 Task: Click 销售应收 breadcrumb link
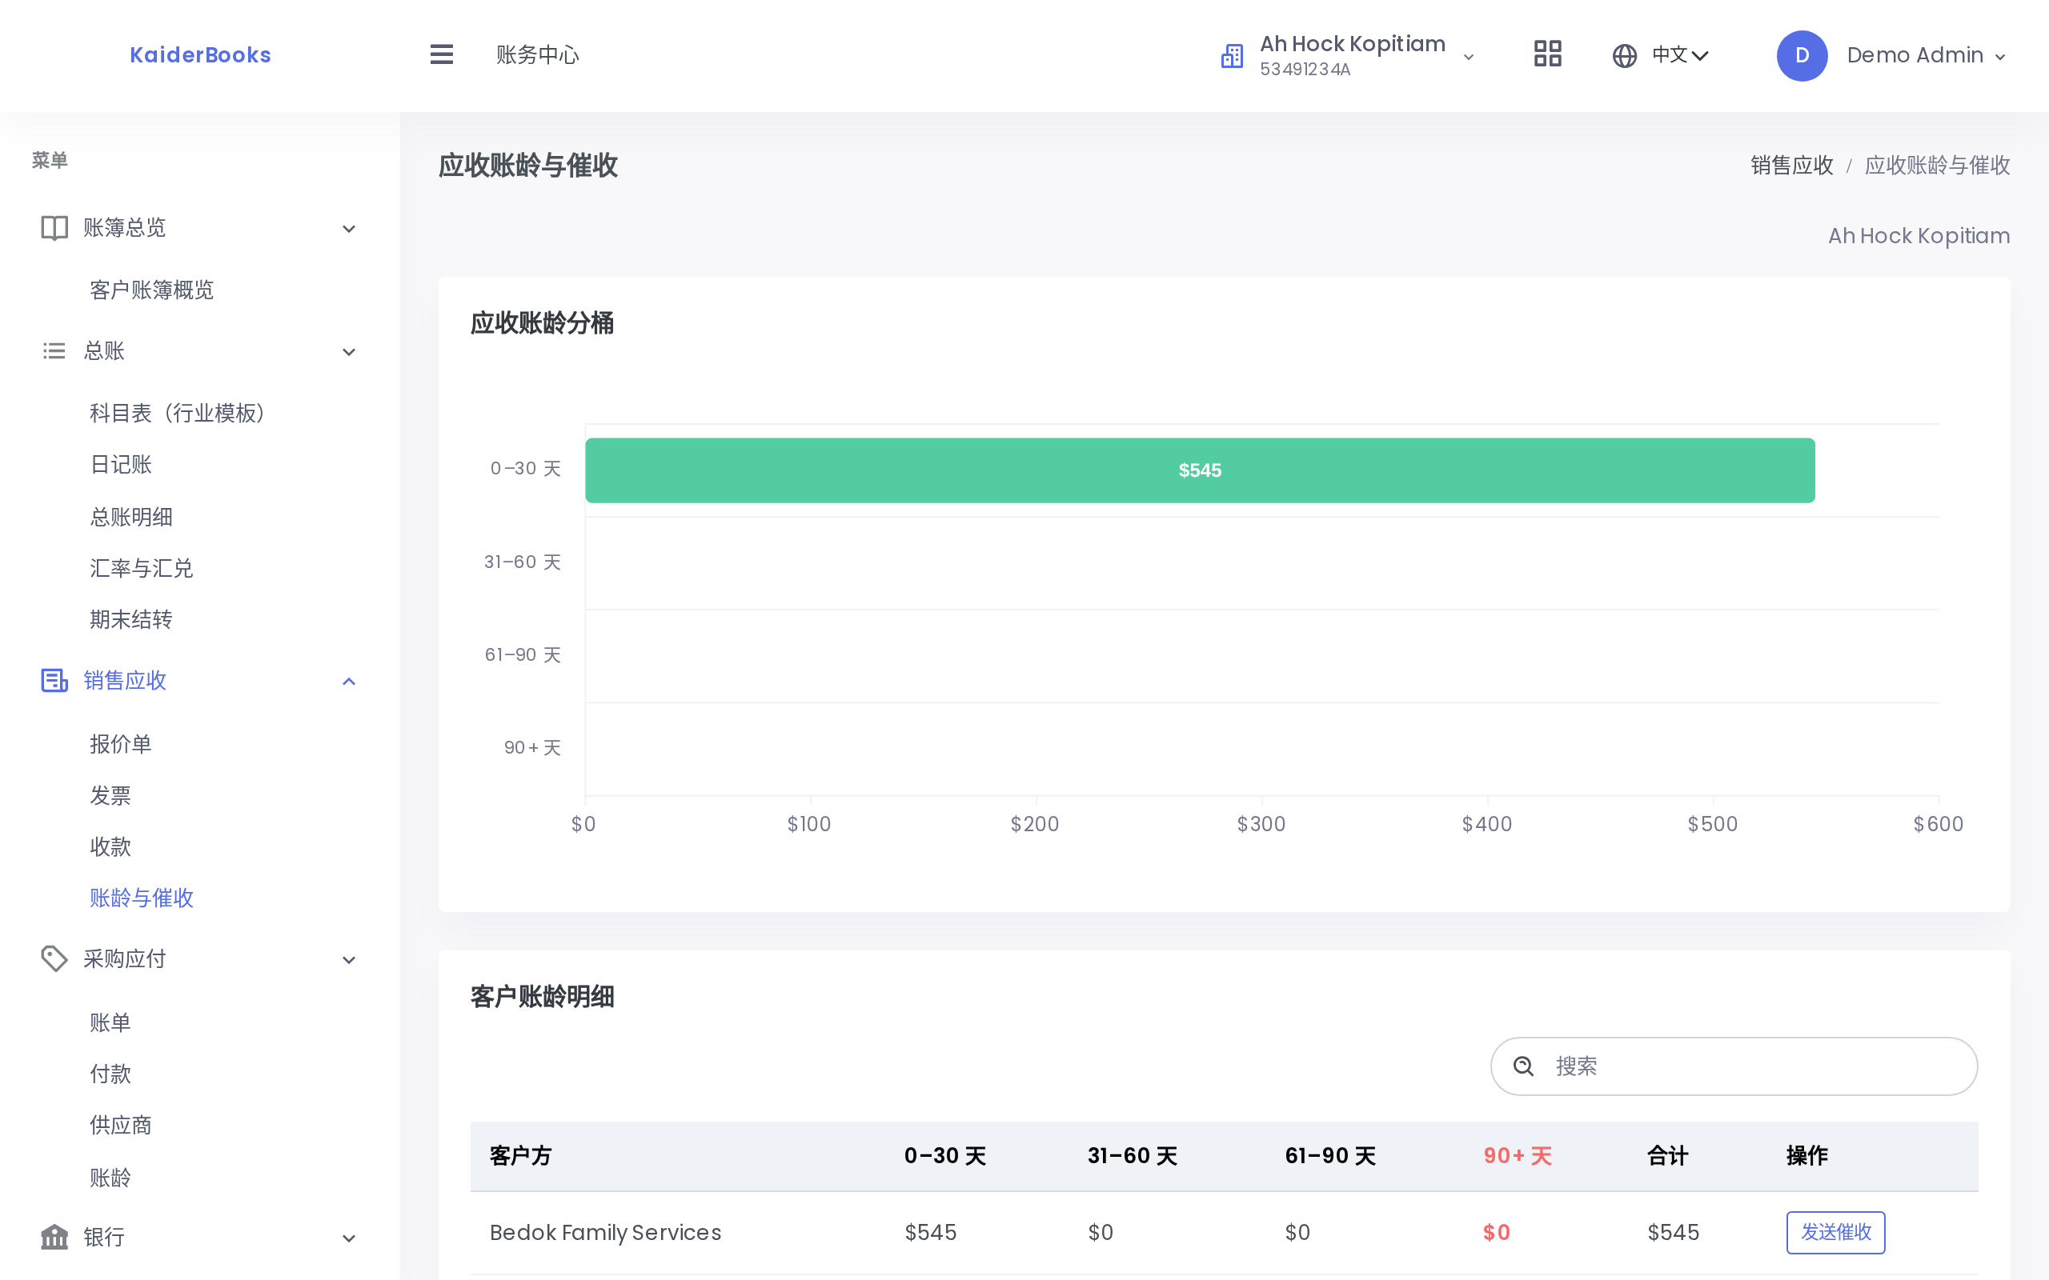(x=1791, y=165)
